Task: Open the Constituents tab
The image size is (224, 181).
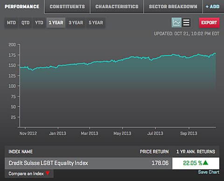Action: tap(67, 7)
